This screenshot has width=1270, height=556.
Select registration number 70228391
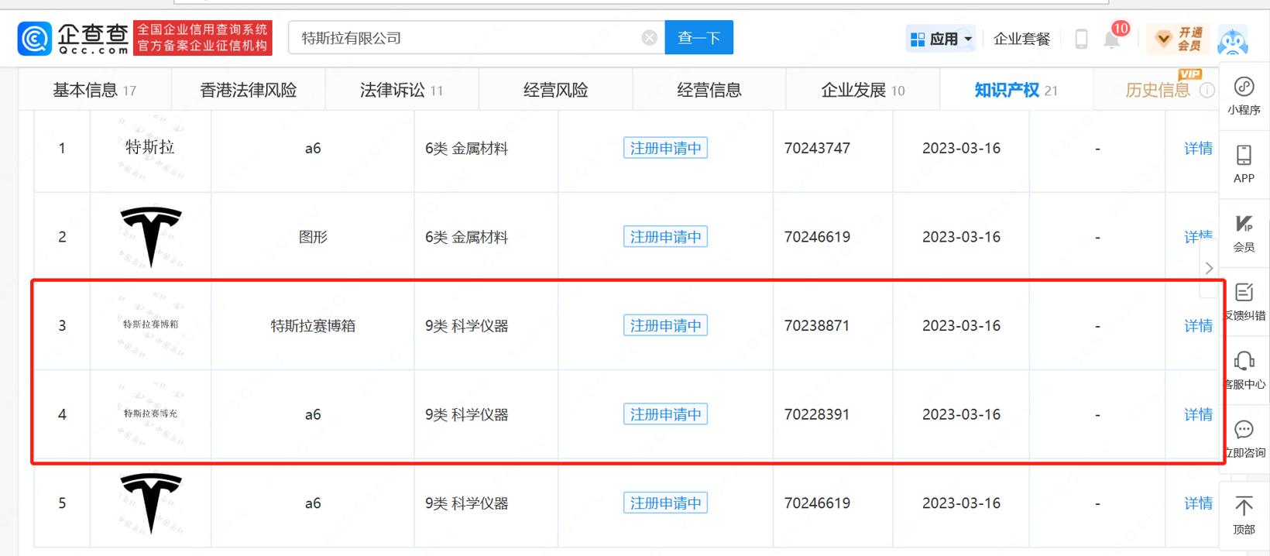[817, 414]
